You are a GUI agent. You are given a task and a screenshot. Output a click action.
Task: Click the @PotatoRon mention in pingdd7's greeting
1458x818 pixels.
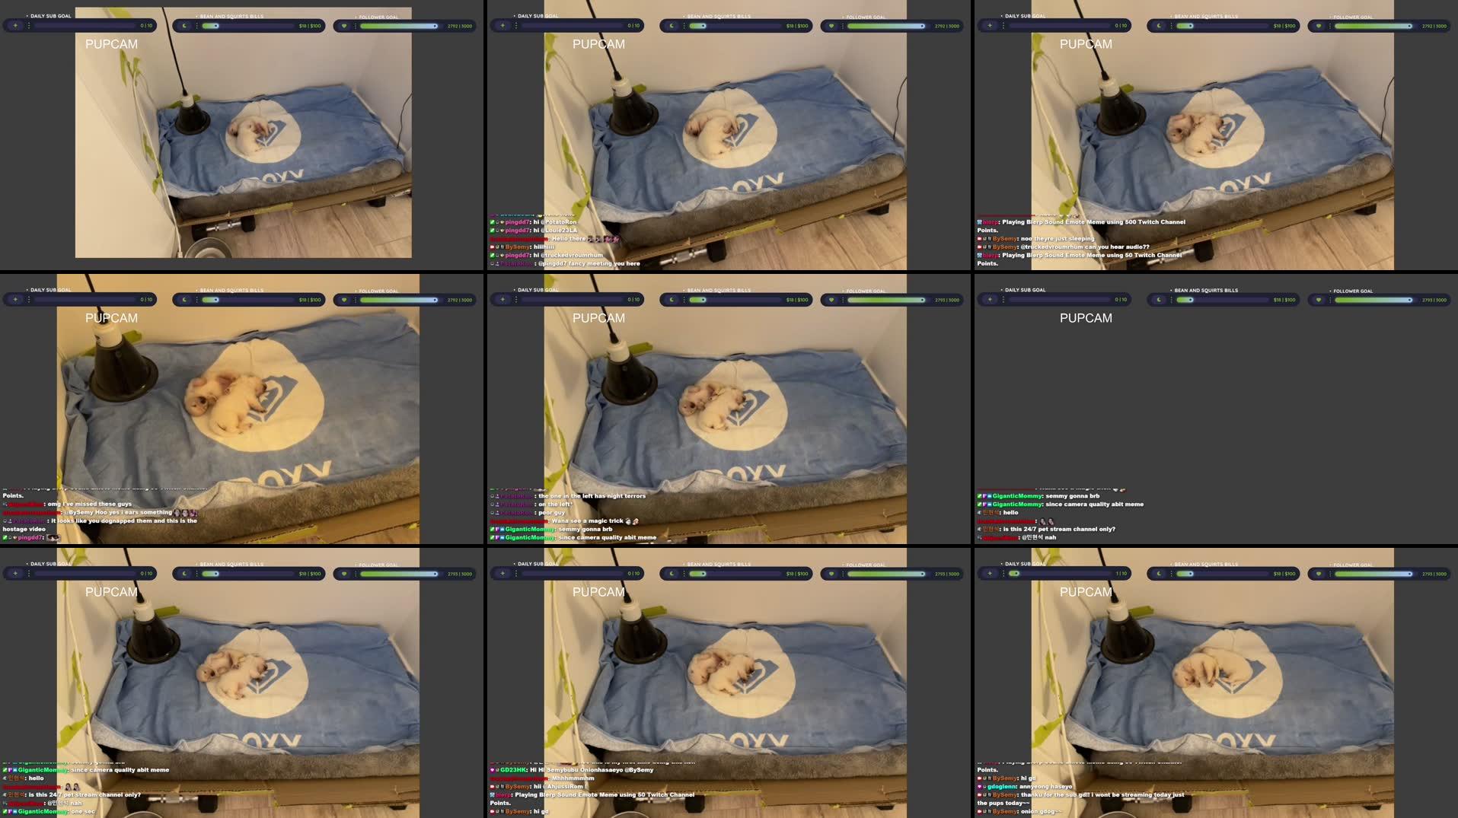point(559,222)
